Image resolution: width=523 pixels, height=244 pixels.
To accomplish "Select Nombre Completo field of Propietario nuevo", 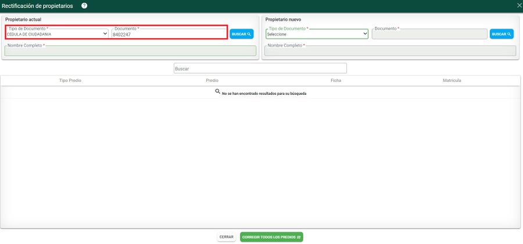I will 390,51.
